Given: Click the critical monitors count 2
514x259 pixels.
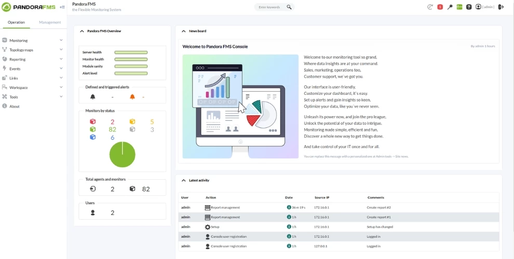Looking at the screenshot, I should point(113,122).
